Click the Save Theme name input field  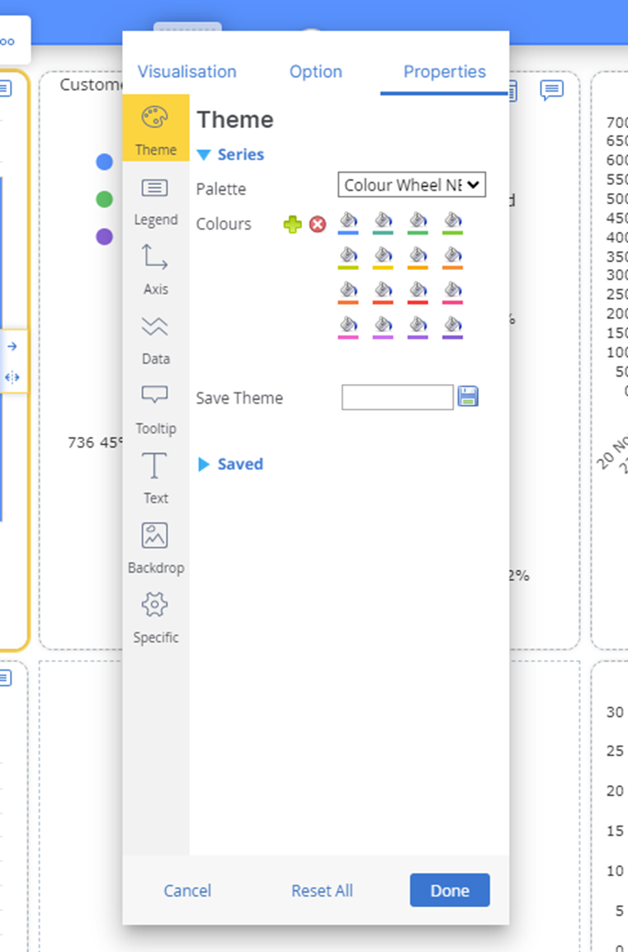tap(397, 397)
